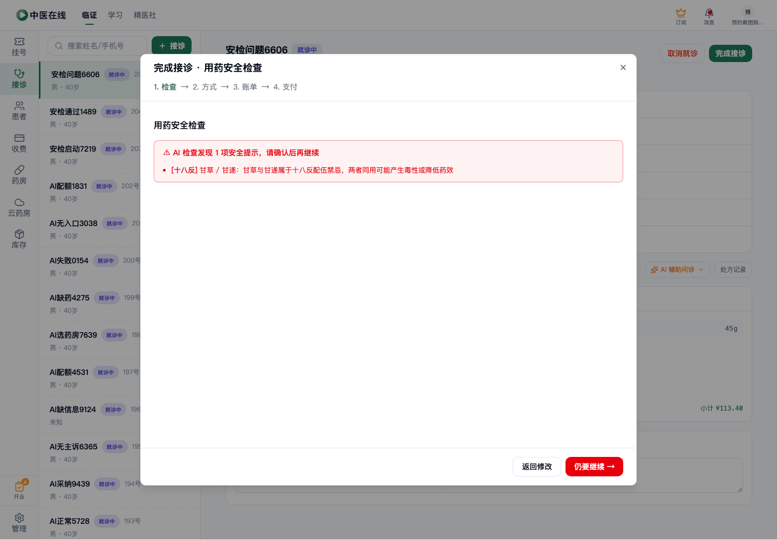The width and height of the screenshot is (777, 540).
Task: Click the green 完成接诊 button
Action: (x=731, y=53)
